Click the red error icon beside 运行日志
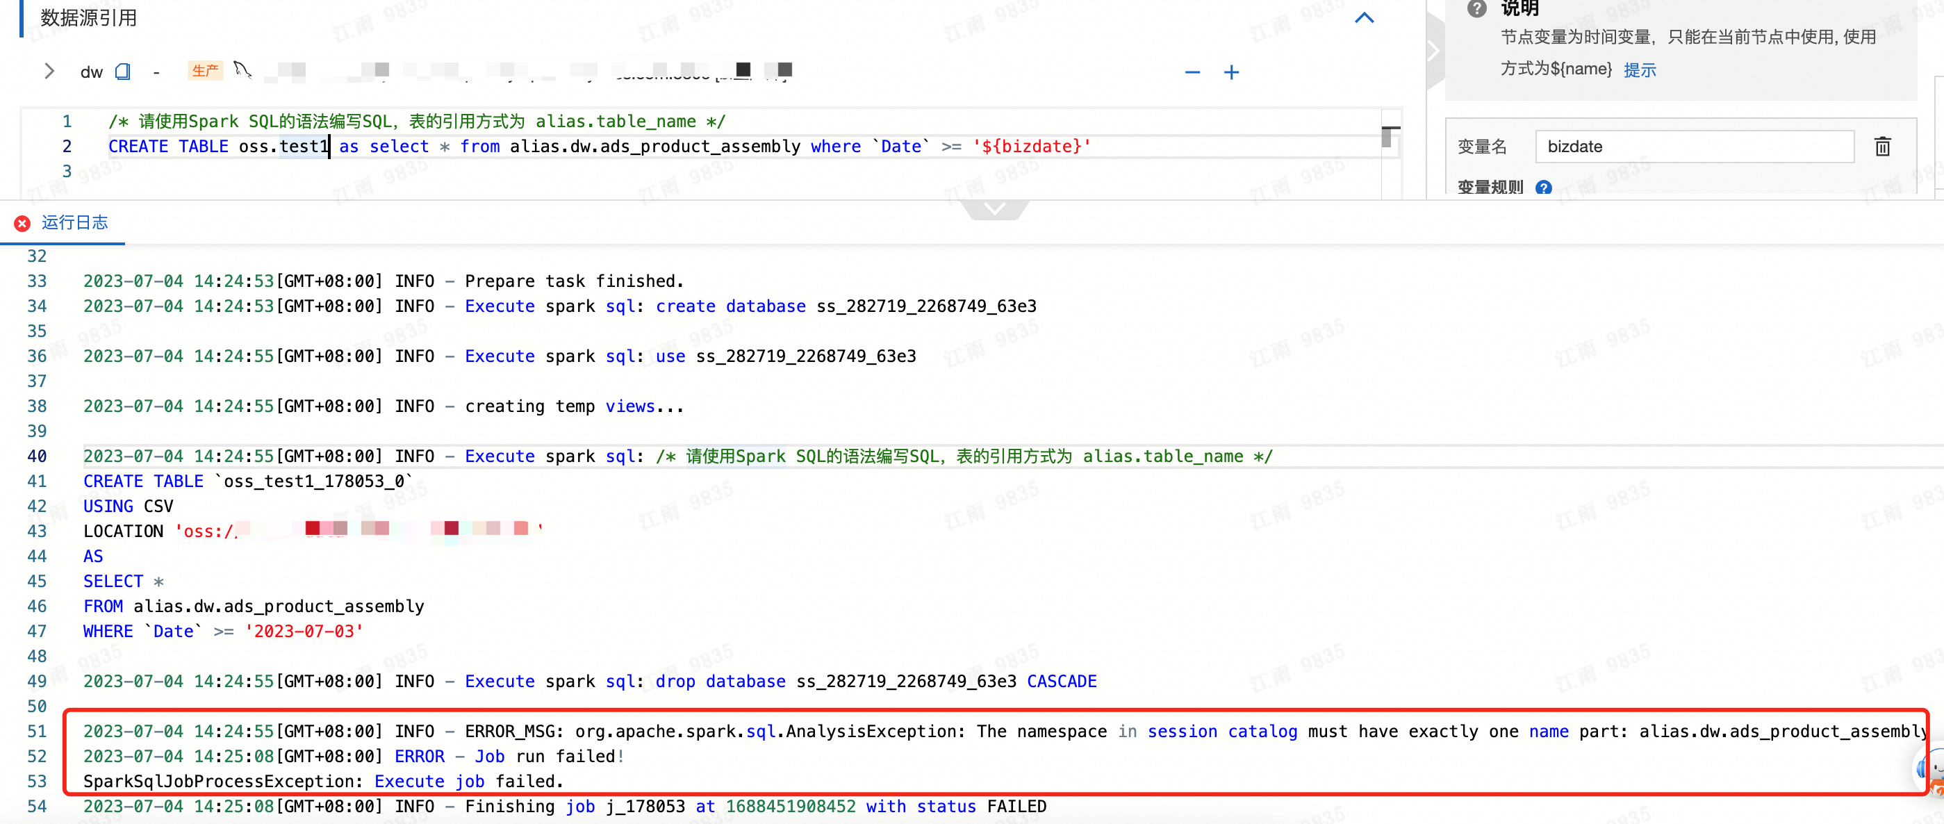Viewport: 1944px width, 824px height. tap(22, 223)
